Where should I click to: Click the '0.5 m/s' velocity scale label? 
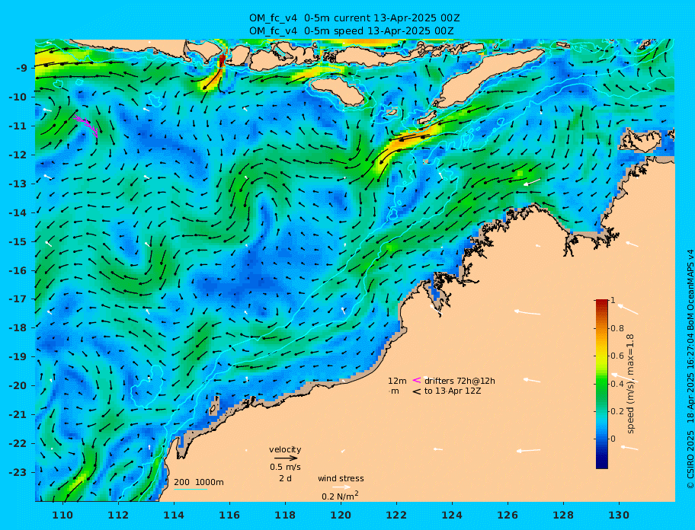point(286,467)
